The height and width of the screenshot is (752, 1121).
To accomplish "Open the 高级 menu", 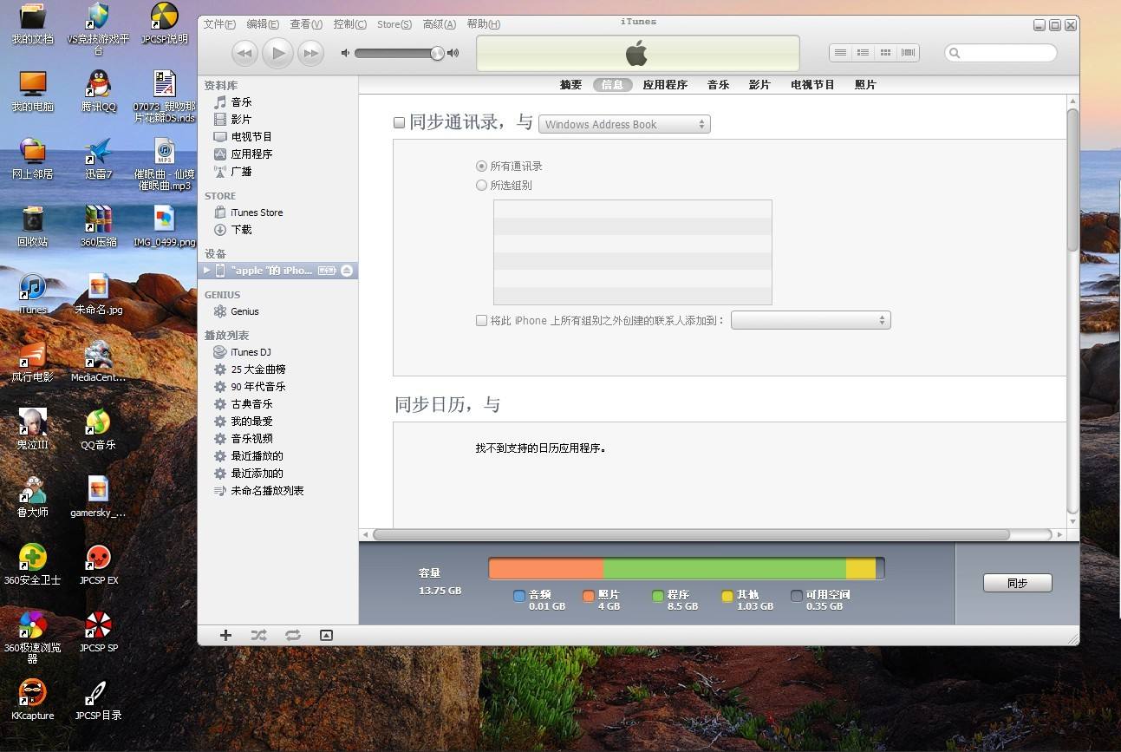I will pyautogui.click(x=440, y=24).
